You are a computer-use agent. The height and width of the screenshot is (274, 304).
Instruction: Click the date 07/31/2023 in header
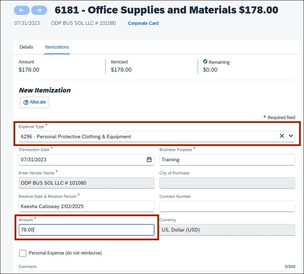pos(27,23)
